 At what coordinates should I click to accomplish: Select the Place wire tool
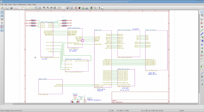pyautogui.click(x=202, y=30)
